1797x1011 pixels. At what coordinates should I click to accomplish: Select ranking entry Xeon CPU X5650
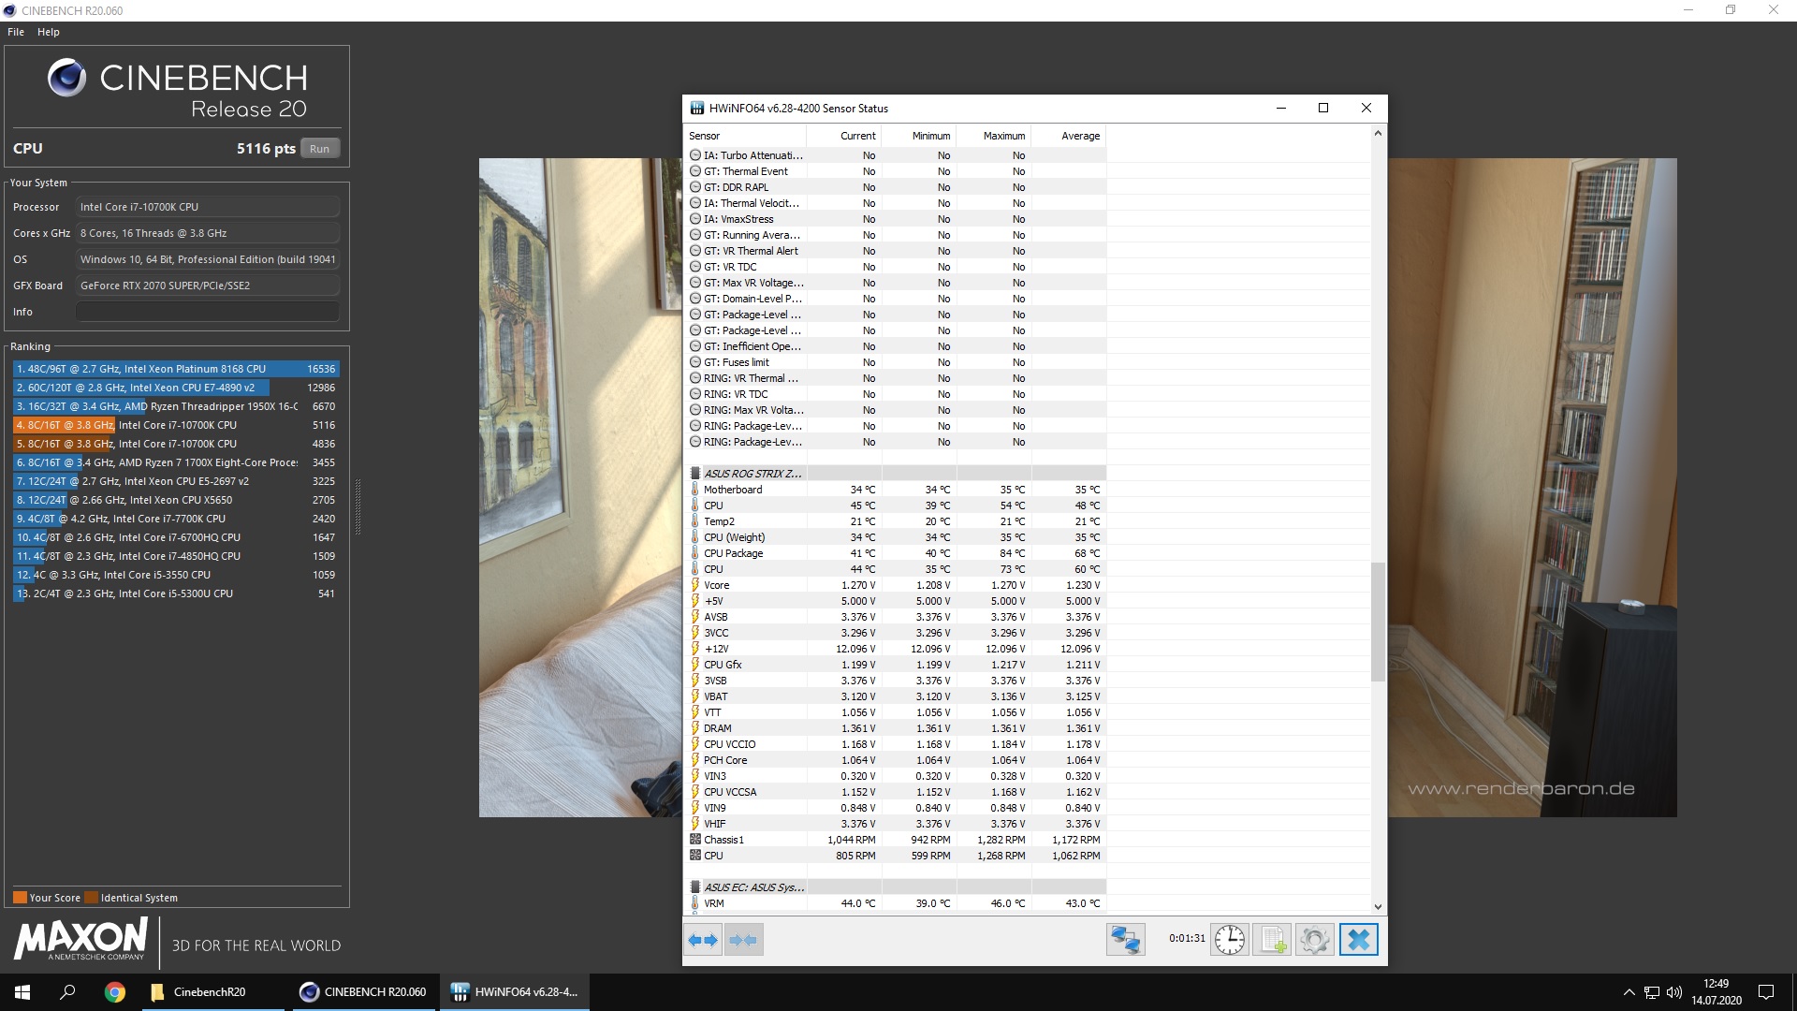[176, 500]
